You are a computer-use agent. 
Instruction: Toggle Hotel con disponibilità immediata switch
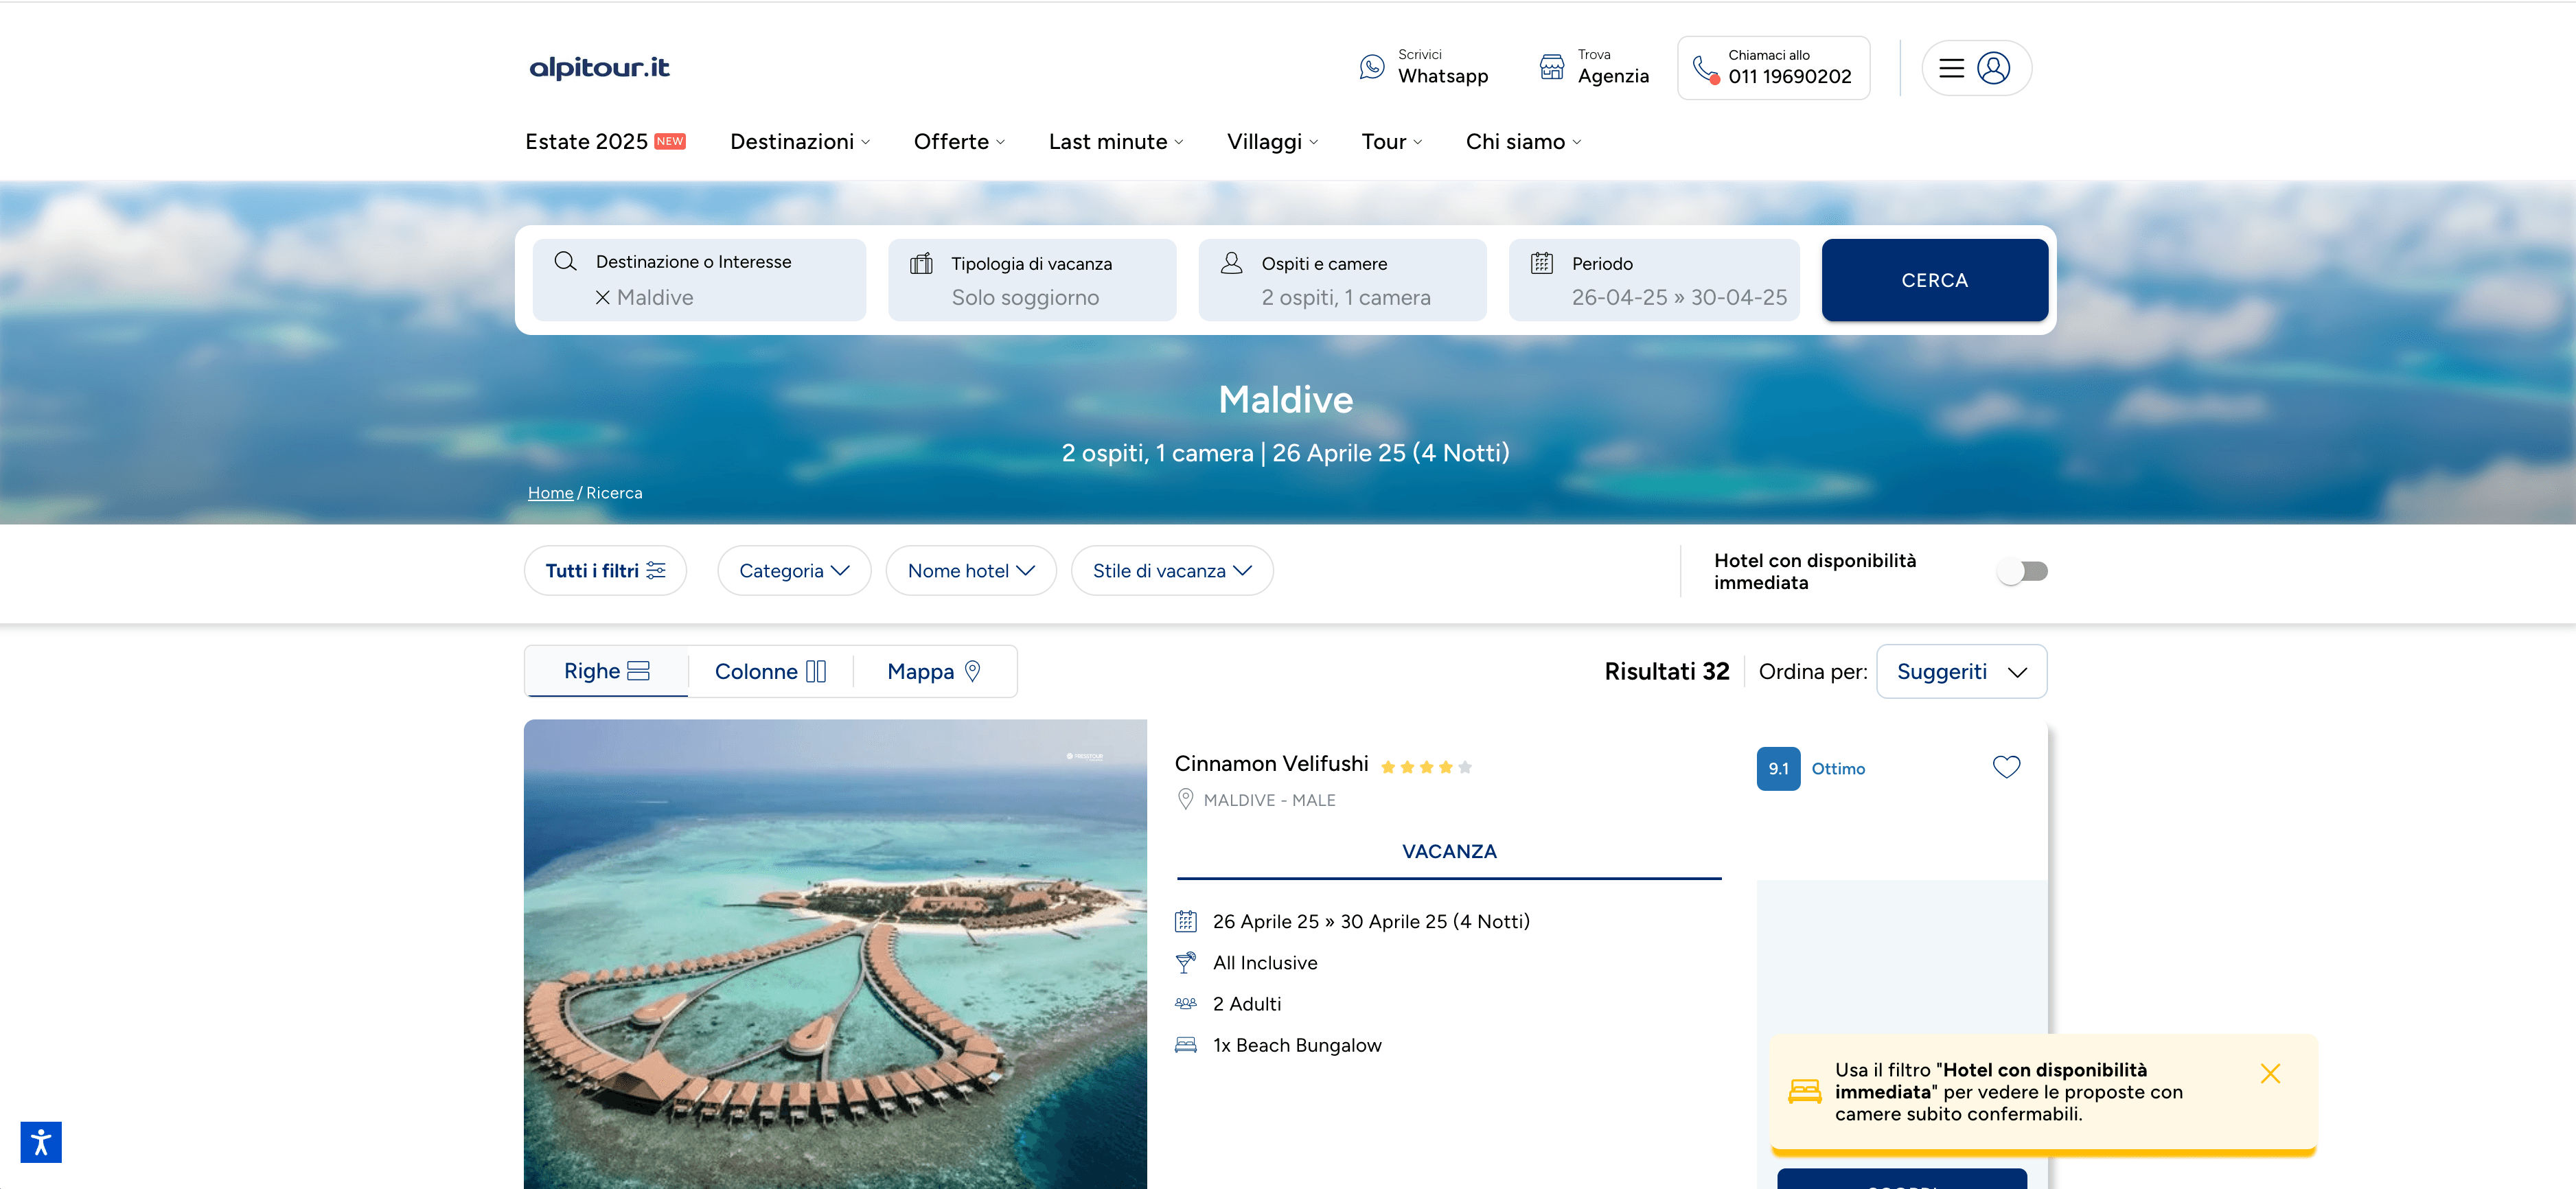pyautogui.click(x=2022, y=571)
